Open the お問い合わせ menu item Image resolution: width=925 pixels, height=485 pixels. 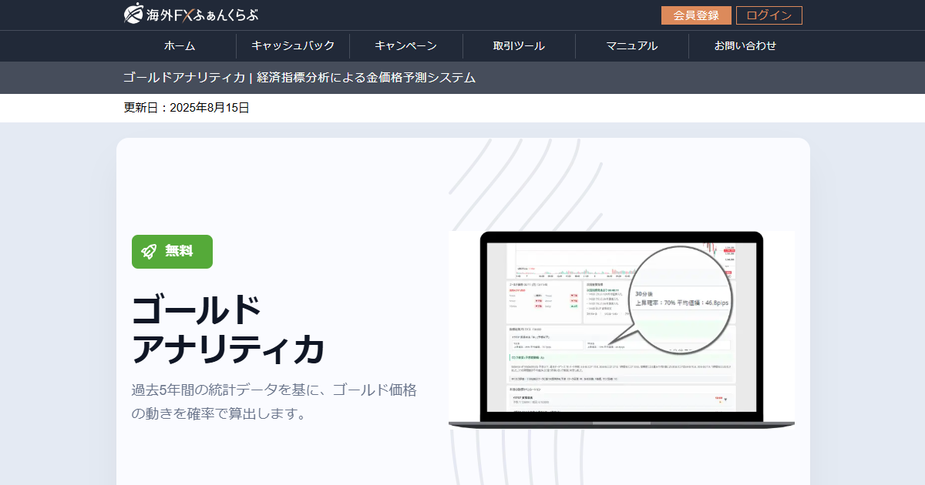[x=744, y=45]
